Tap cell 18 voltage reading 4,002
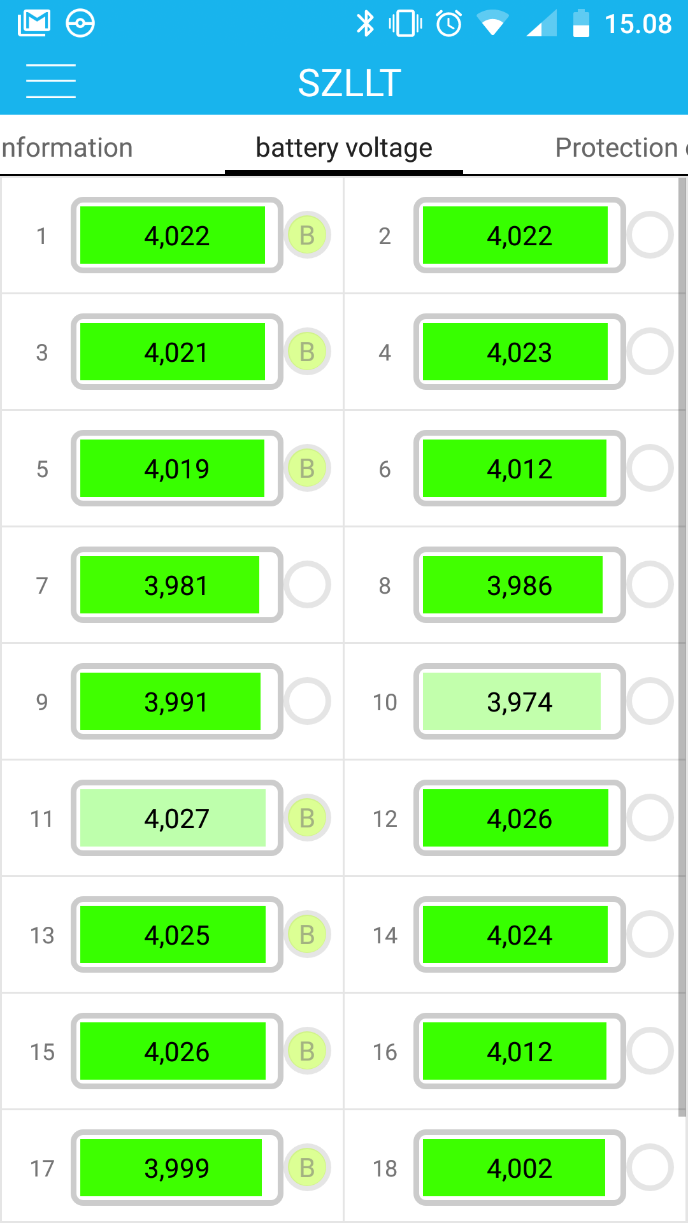Viewport: 688px width, 1223px height. (x=519, y=1168)
